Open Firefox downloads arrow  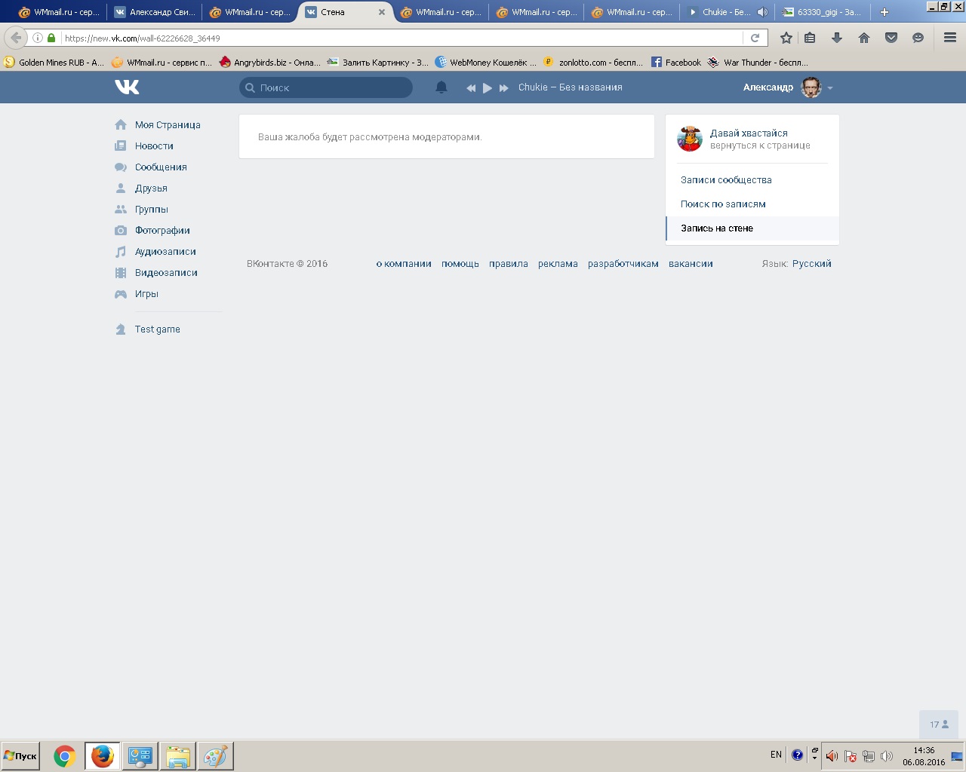pyautogui.click(x=837, y=38)
